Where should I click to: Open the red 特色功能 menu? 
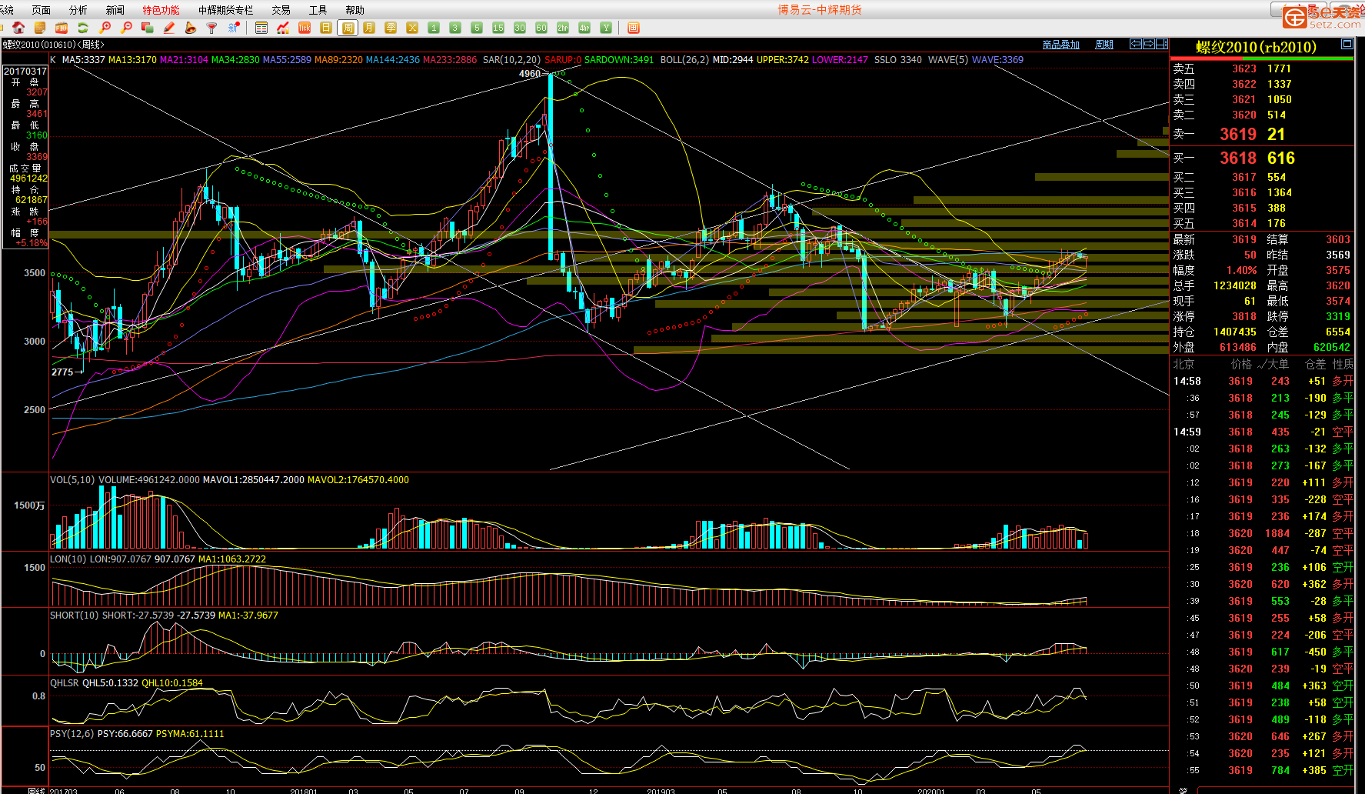point(161,10)
